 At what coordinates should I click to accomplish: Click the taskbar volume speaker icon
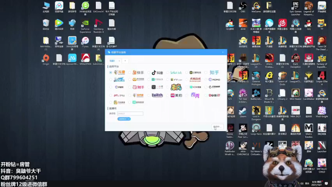pos(302,183)
